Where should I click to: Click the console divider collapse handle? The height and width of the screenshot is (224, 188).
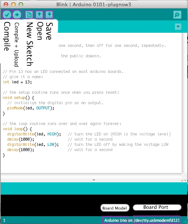point(94,180)
